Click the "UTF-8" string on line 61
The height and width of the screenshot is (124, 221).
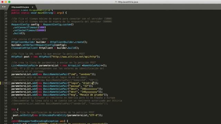click(x=94, y=115)
